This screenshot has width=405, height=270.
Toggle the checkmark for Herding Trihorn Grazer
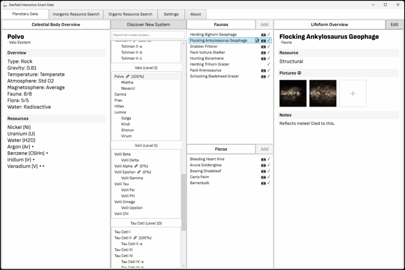click(x=269, y=64)
